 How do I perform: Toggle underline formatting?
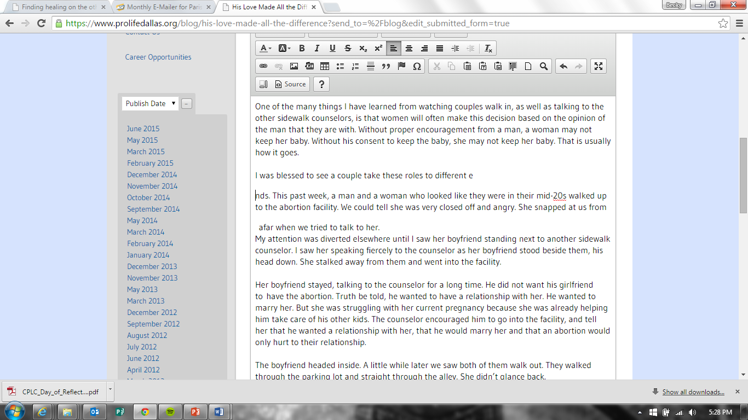(332, 48)
